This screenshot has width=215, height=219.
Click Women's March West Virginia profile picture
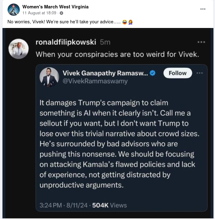13,10
